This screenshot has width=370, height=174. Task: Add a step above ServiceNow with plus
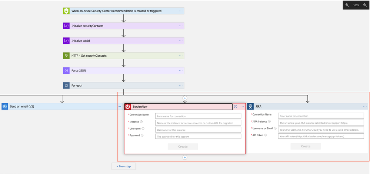click(x=185, y=98)
